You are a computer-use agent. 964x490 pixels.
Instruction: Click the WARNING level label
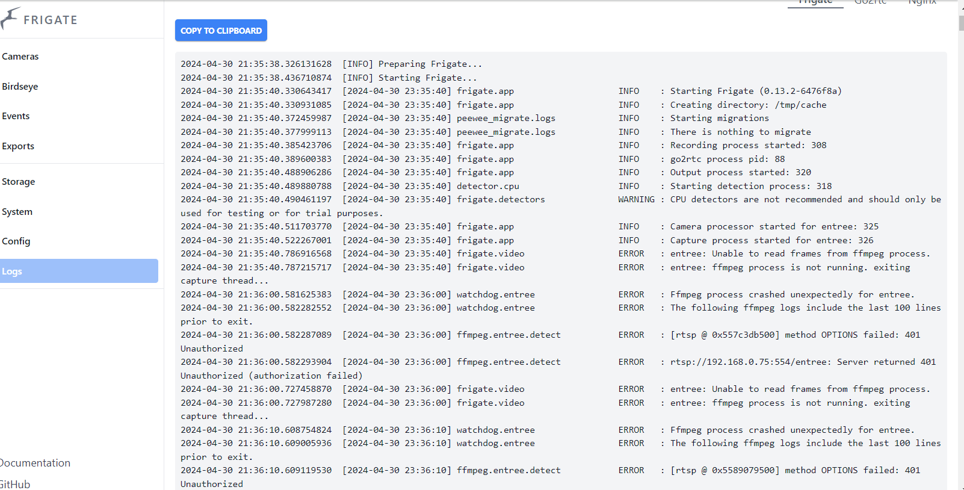[637, 199]
